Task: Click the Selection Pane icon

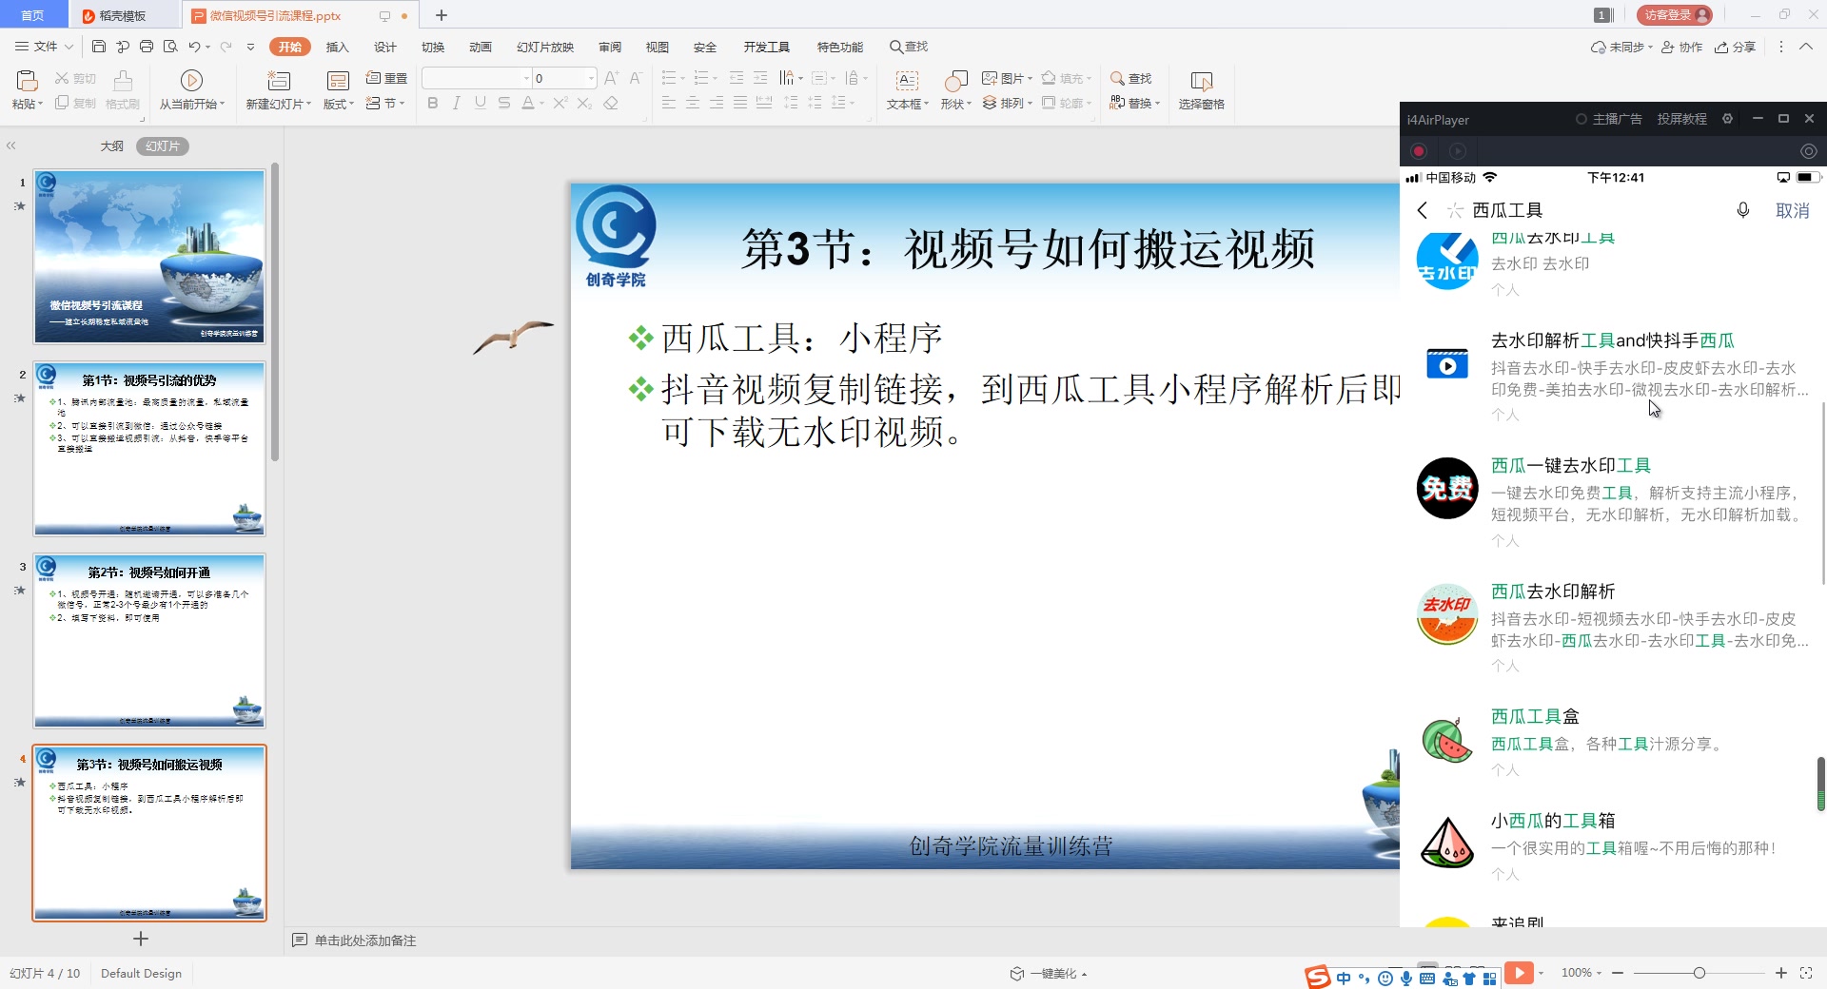Action: [x=1202, y=81]
